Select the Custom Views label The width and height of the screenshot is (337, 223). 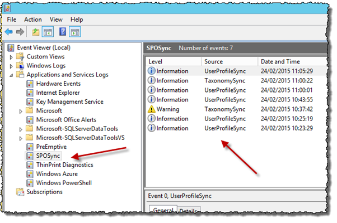45,57
